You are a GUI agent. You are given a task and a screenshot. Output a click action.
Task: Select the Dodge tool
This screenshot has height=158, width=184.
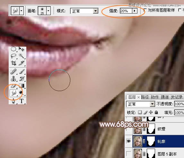[x=22, y=93]
